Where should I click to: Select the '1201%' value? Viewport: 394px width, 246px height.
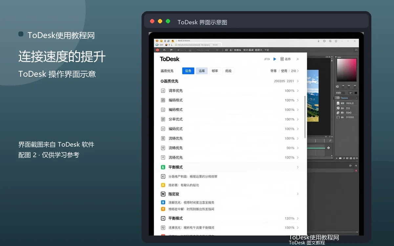[x=290, y=218]
